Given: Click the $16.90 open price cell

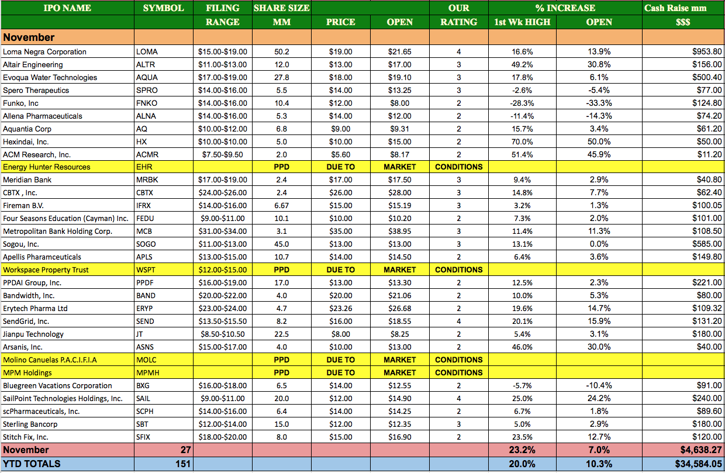Looking at the screenshot, I should point(400,437).
